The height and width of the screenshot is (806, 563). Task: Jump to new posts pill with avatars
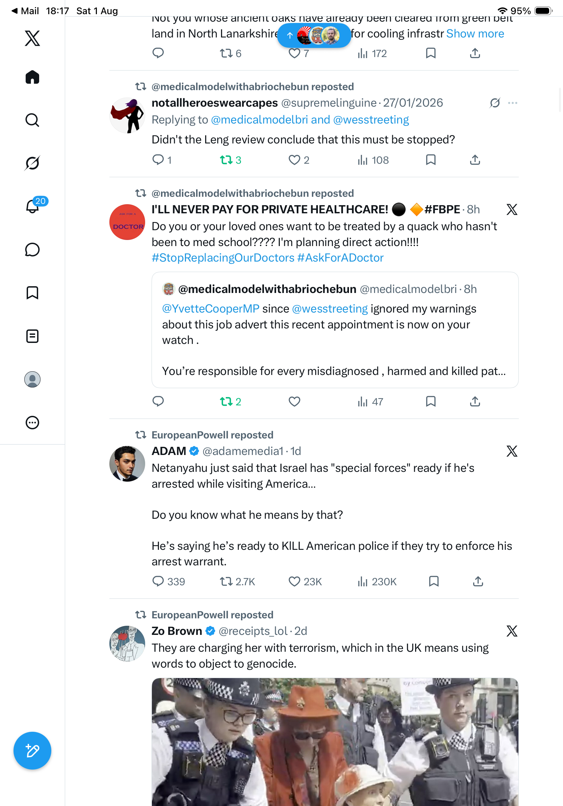point(314,35)
